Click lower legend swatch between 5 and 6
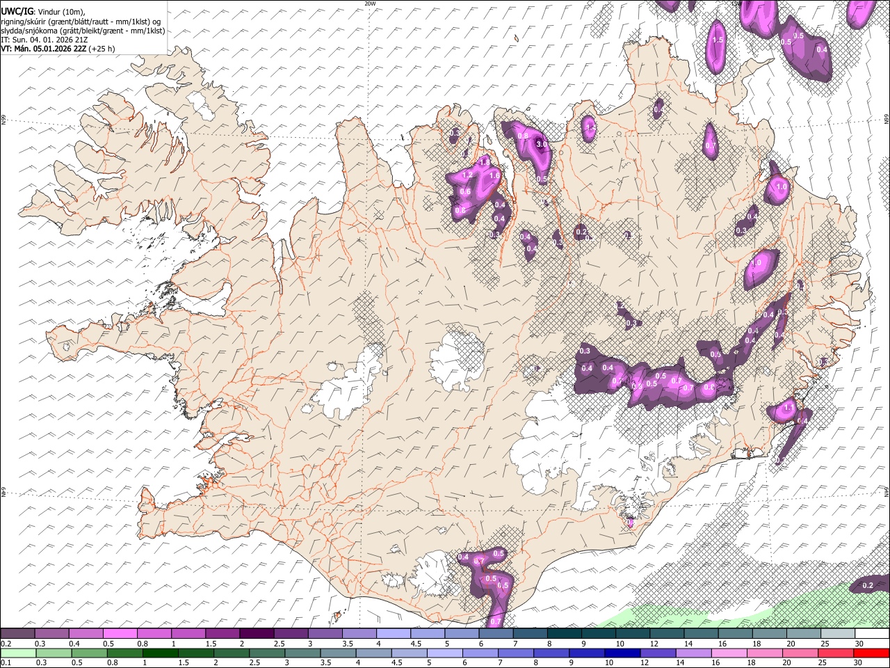Viewport: 890px width, 668px height. (x=444, y=653)
